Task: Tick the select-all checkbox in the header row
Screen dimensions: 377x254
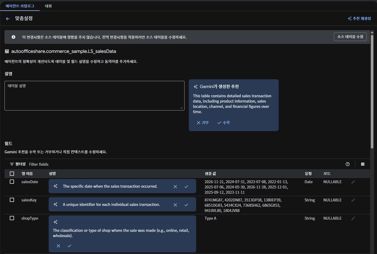Action: point(12,174)
